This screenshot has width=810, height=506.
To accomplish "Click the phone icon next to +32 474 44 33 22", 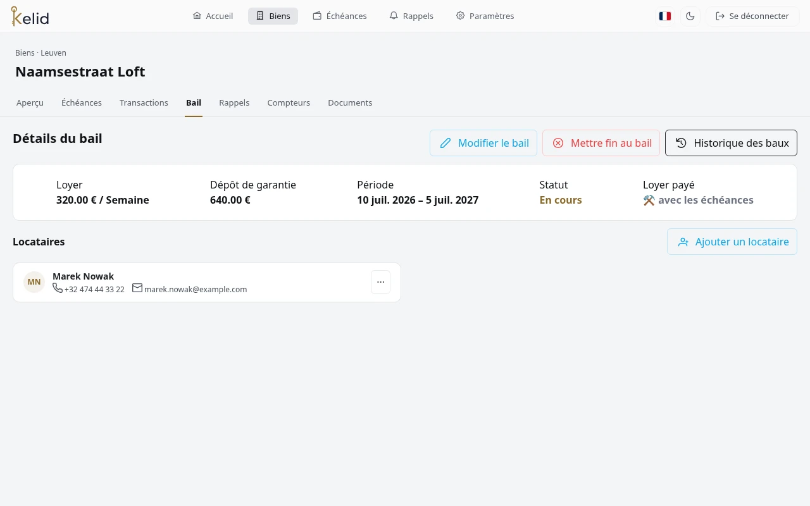I will click(x=58, y=288).
